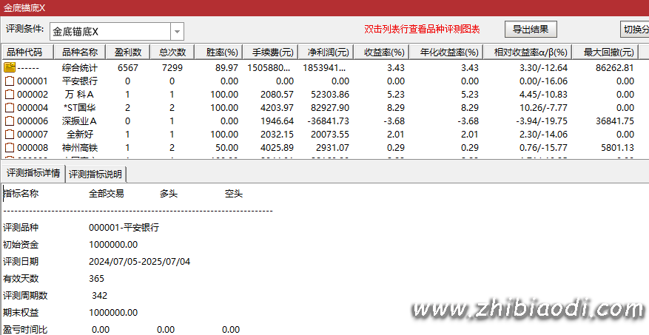This screenshot has height=335, width=649.
Task: Sort by 手续费(元) column header
Action: [x=270, y=52]
